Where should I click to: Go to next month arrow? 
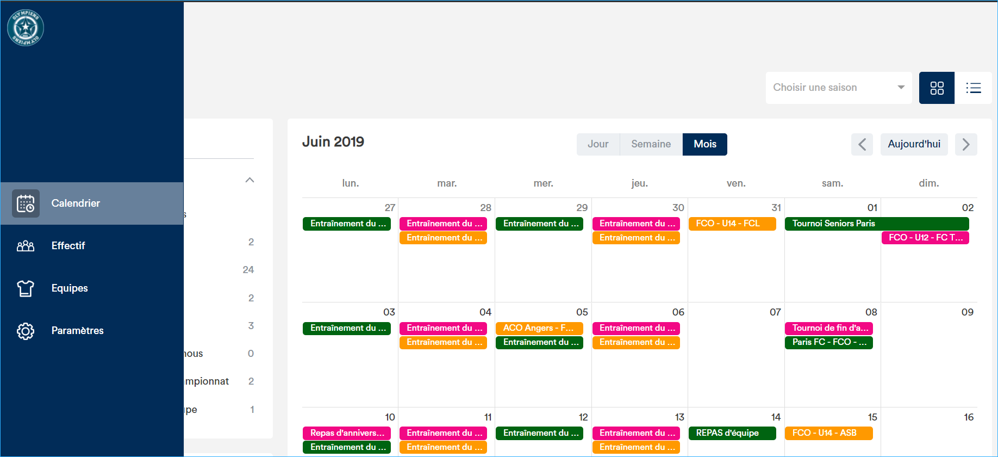click(966, 144)
